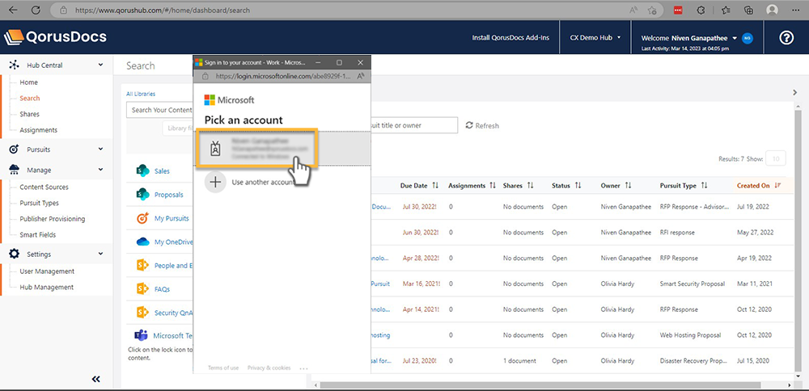809x391 pixels.
Task: Click the Search Your Content field
Action: click(x=159, y=110)
